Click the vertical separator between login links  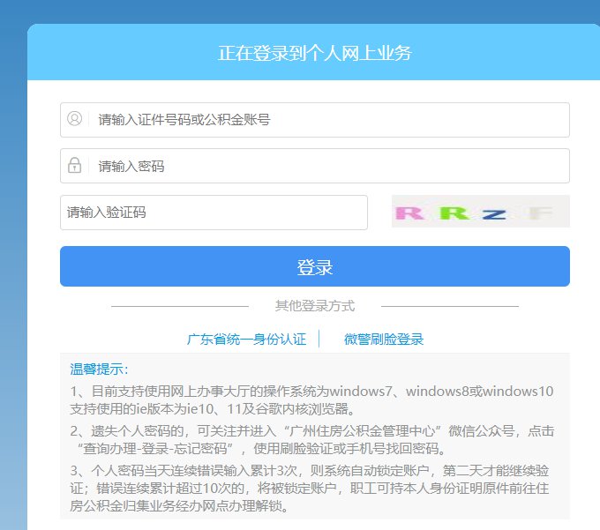point(319,339)
